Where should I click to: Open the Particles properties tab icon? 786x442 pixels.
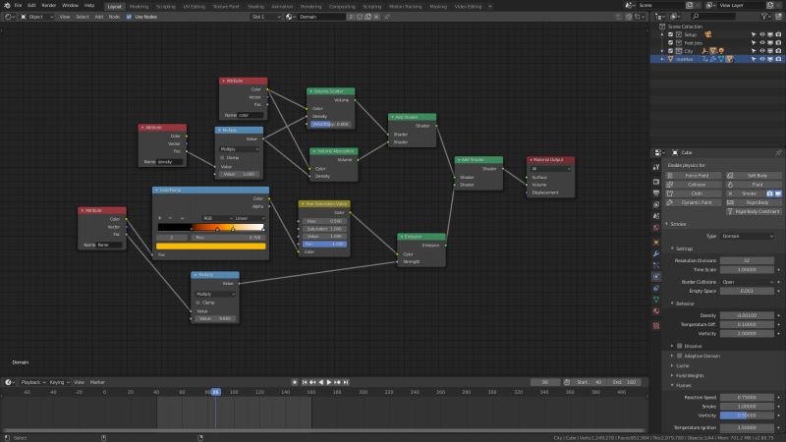coord(656,265)
